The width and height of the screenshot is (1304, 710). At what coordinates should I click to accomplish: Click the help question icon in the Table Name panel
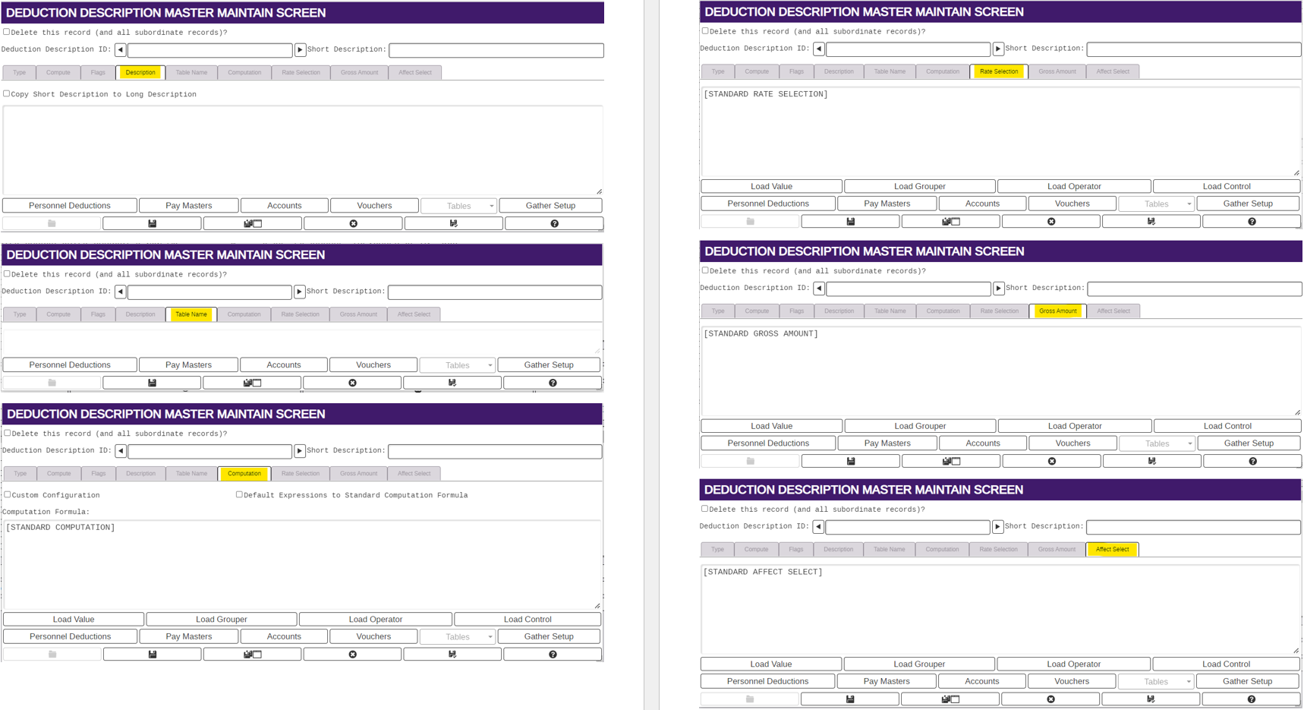pos(553,383)
